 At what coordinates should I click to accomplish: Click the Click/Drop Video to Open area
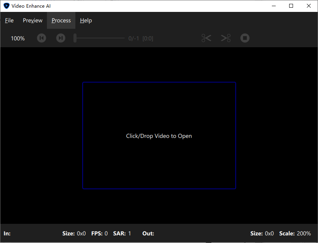pos(159,136)
